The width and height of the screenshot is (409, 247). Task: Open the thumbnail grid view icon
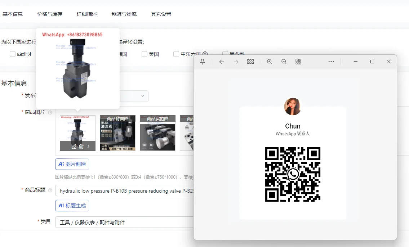250,62
